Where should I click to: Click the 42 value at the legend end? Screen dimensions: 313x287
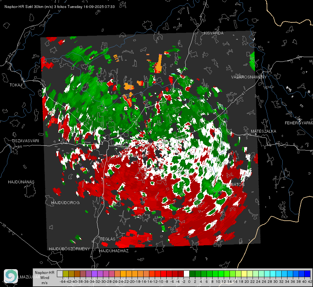310,282
